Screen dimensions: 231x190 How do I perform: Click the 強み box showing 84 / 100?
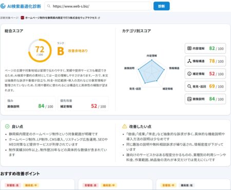click(30, 103)
